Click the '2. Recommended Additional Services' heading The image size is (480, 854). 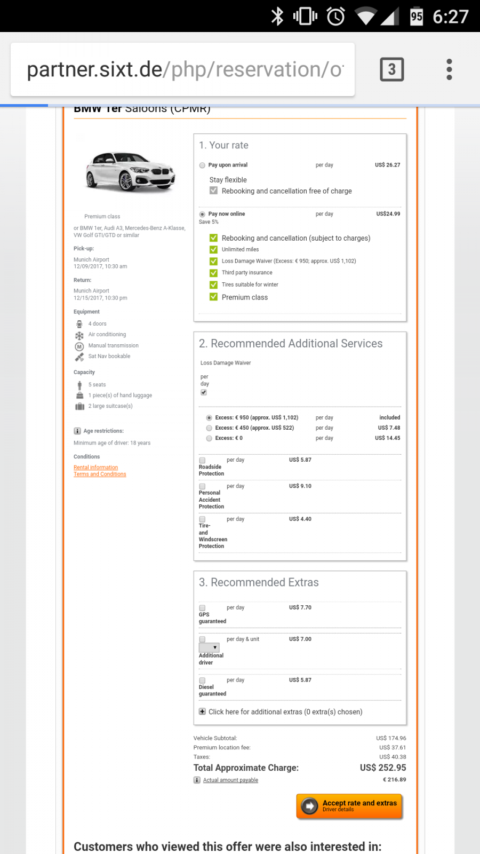pos(291,344)
